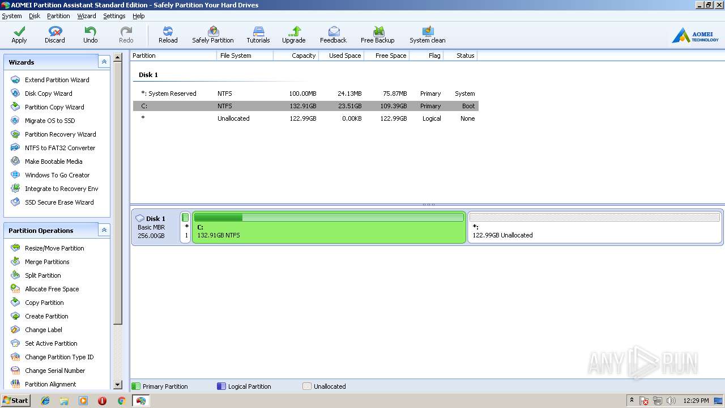Choose Set Active Partition
Screen dimensions: 725x408
tap(51, 343)
